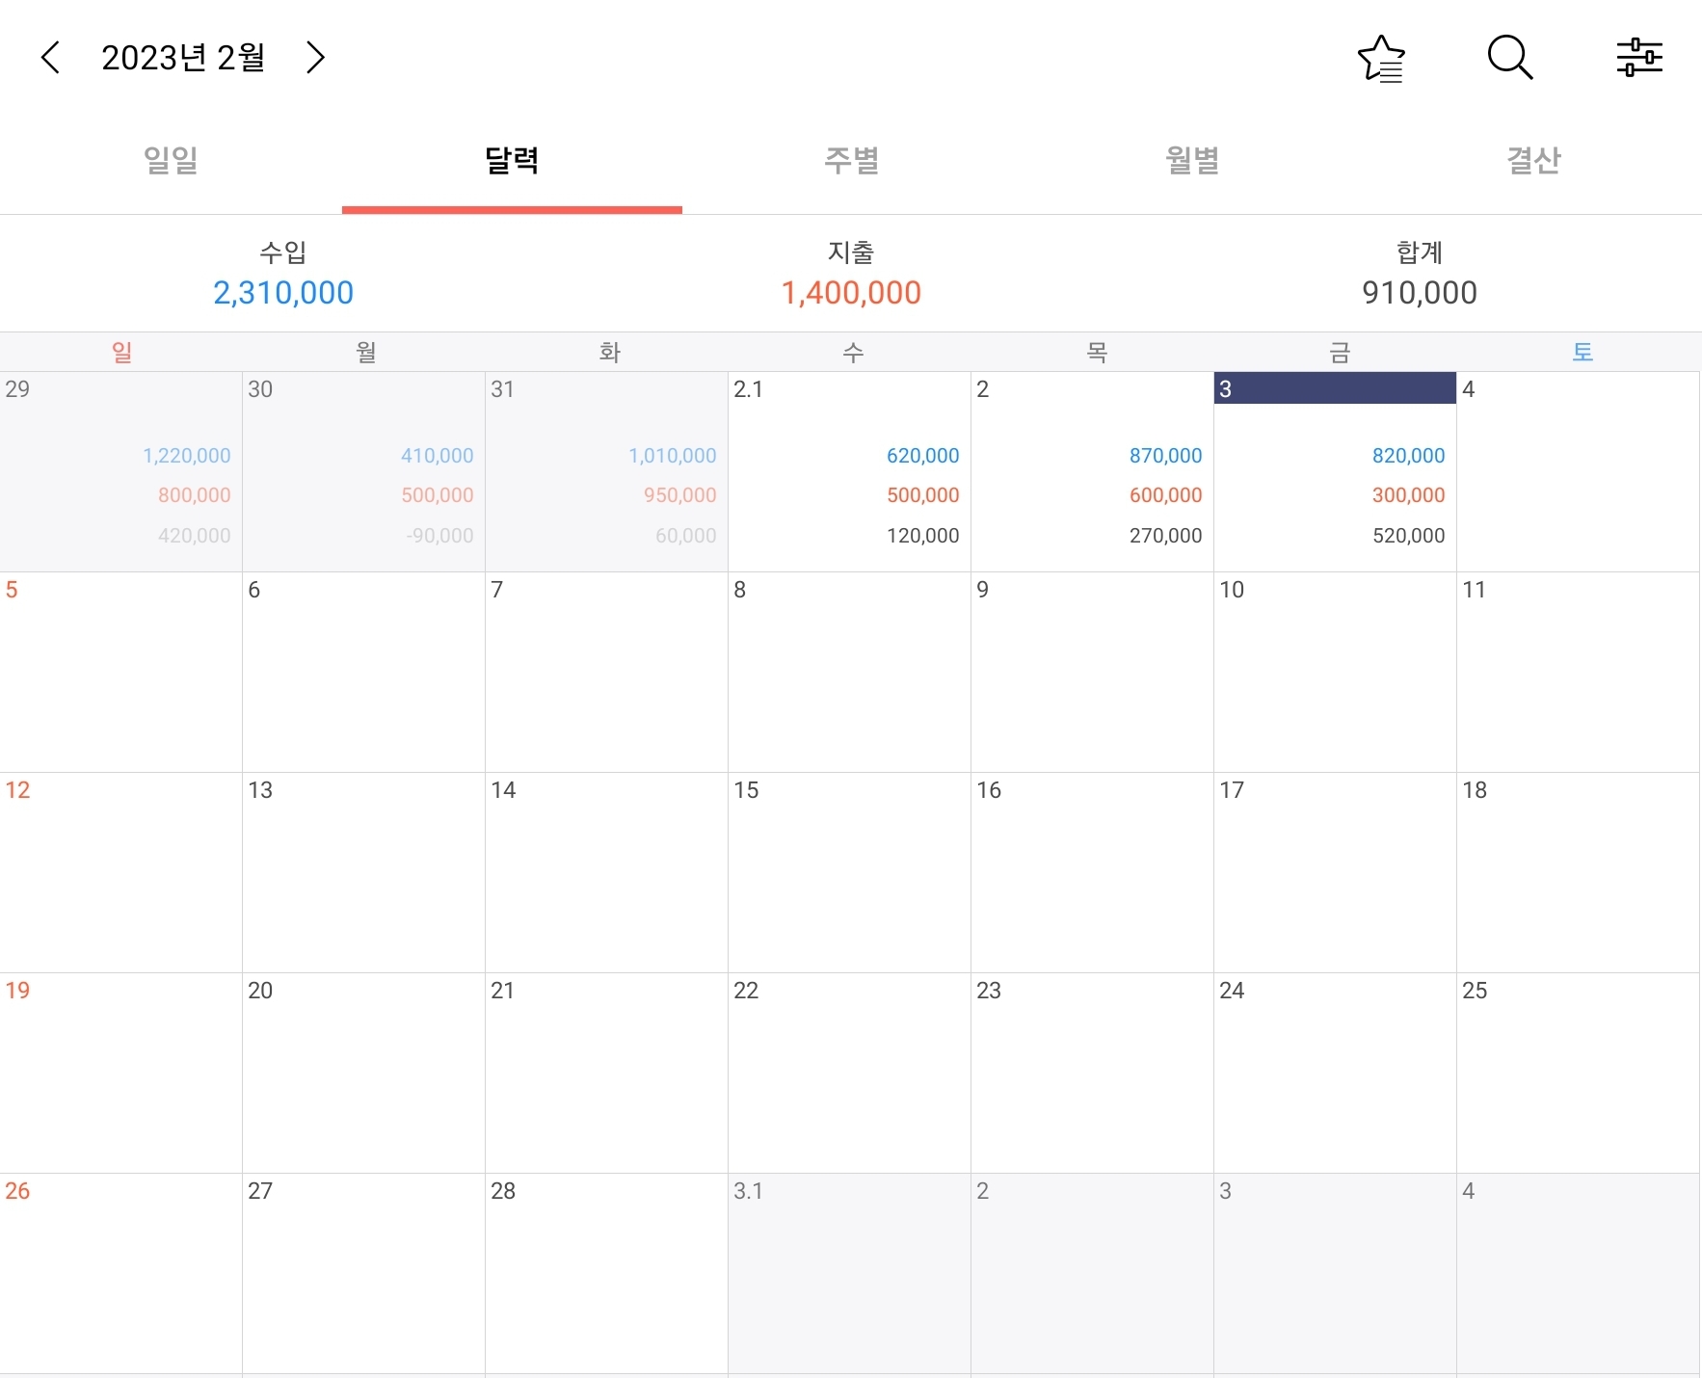
Task: Click balance 270,000 on Feb 2
Action: pos(1165,536)
